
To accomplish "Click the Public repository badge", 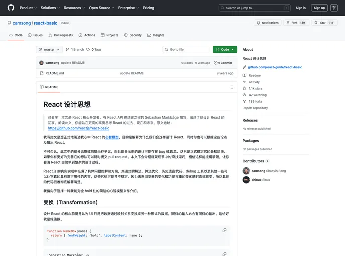I will tap(65, 23).
